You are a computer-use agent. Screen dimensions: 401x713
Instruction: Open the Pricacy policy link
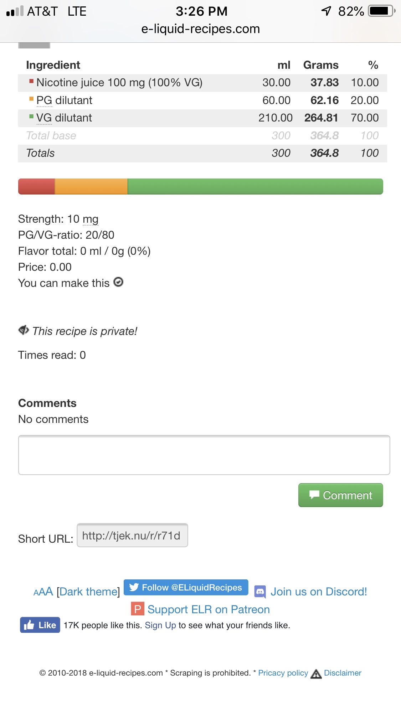pyautogui.click(x=283, y=673)
